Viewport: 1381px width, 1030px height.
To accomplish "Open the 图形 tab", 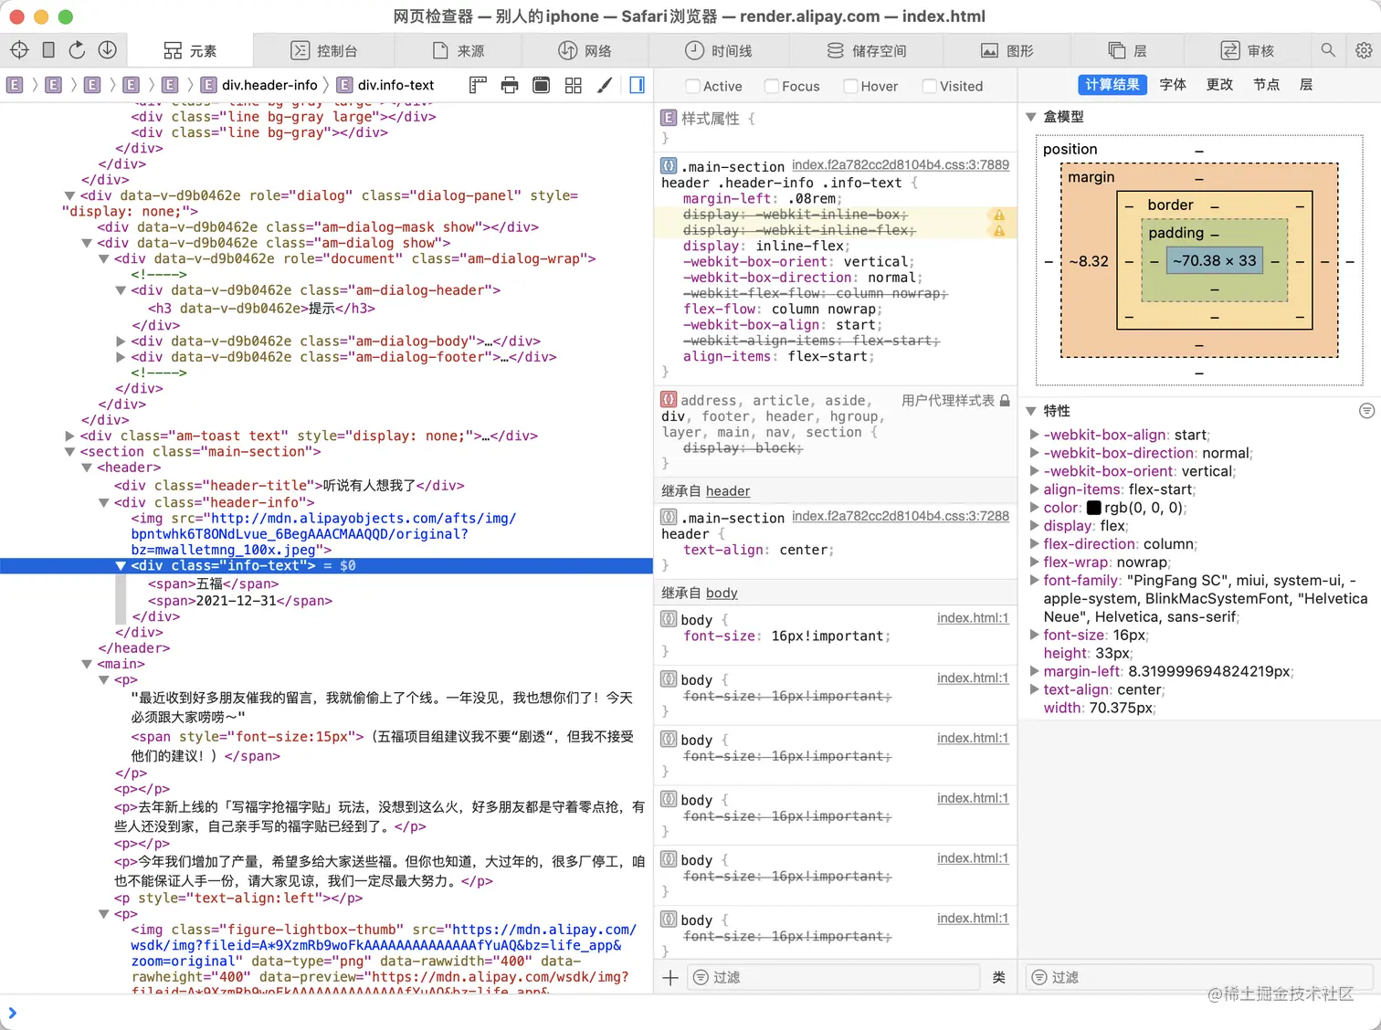I will (1007, 50).
